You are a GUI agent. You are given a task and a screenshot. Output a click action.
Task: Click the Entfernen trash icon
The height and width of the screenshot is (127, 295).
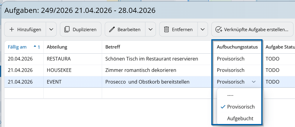click(x=166, y=29)
